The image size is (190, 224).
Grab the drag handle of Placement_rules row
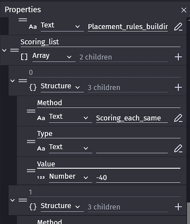coord(23,20)
